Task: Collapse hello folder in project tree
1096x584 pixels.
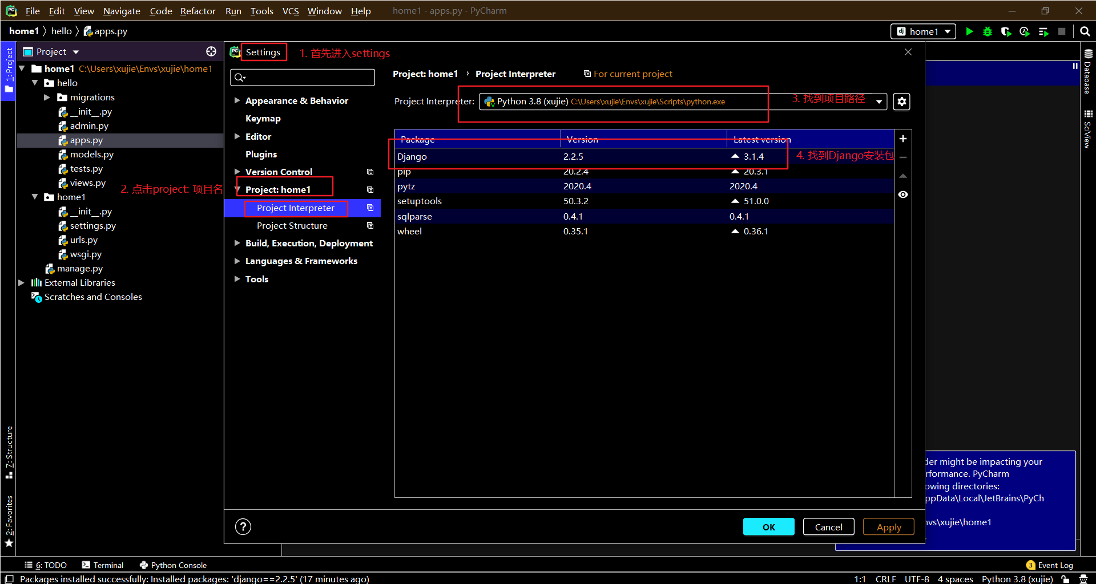Action: tap(34, 83)
